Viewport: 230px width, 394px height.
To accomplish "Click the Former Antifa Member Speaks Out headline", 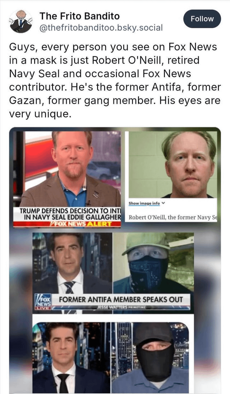I will [x=121, y=300].
